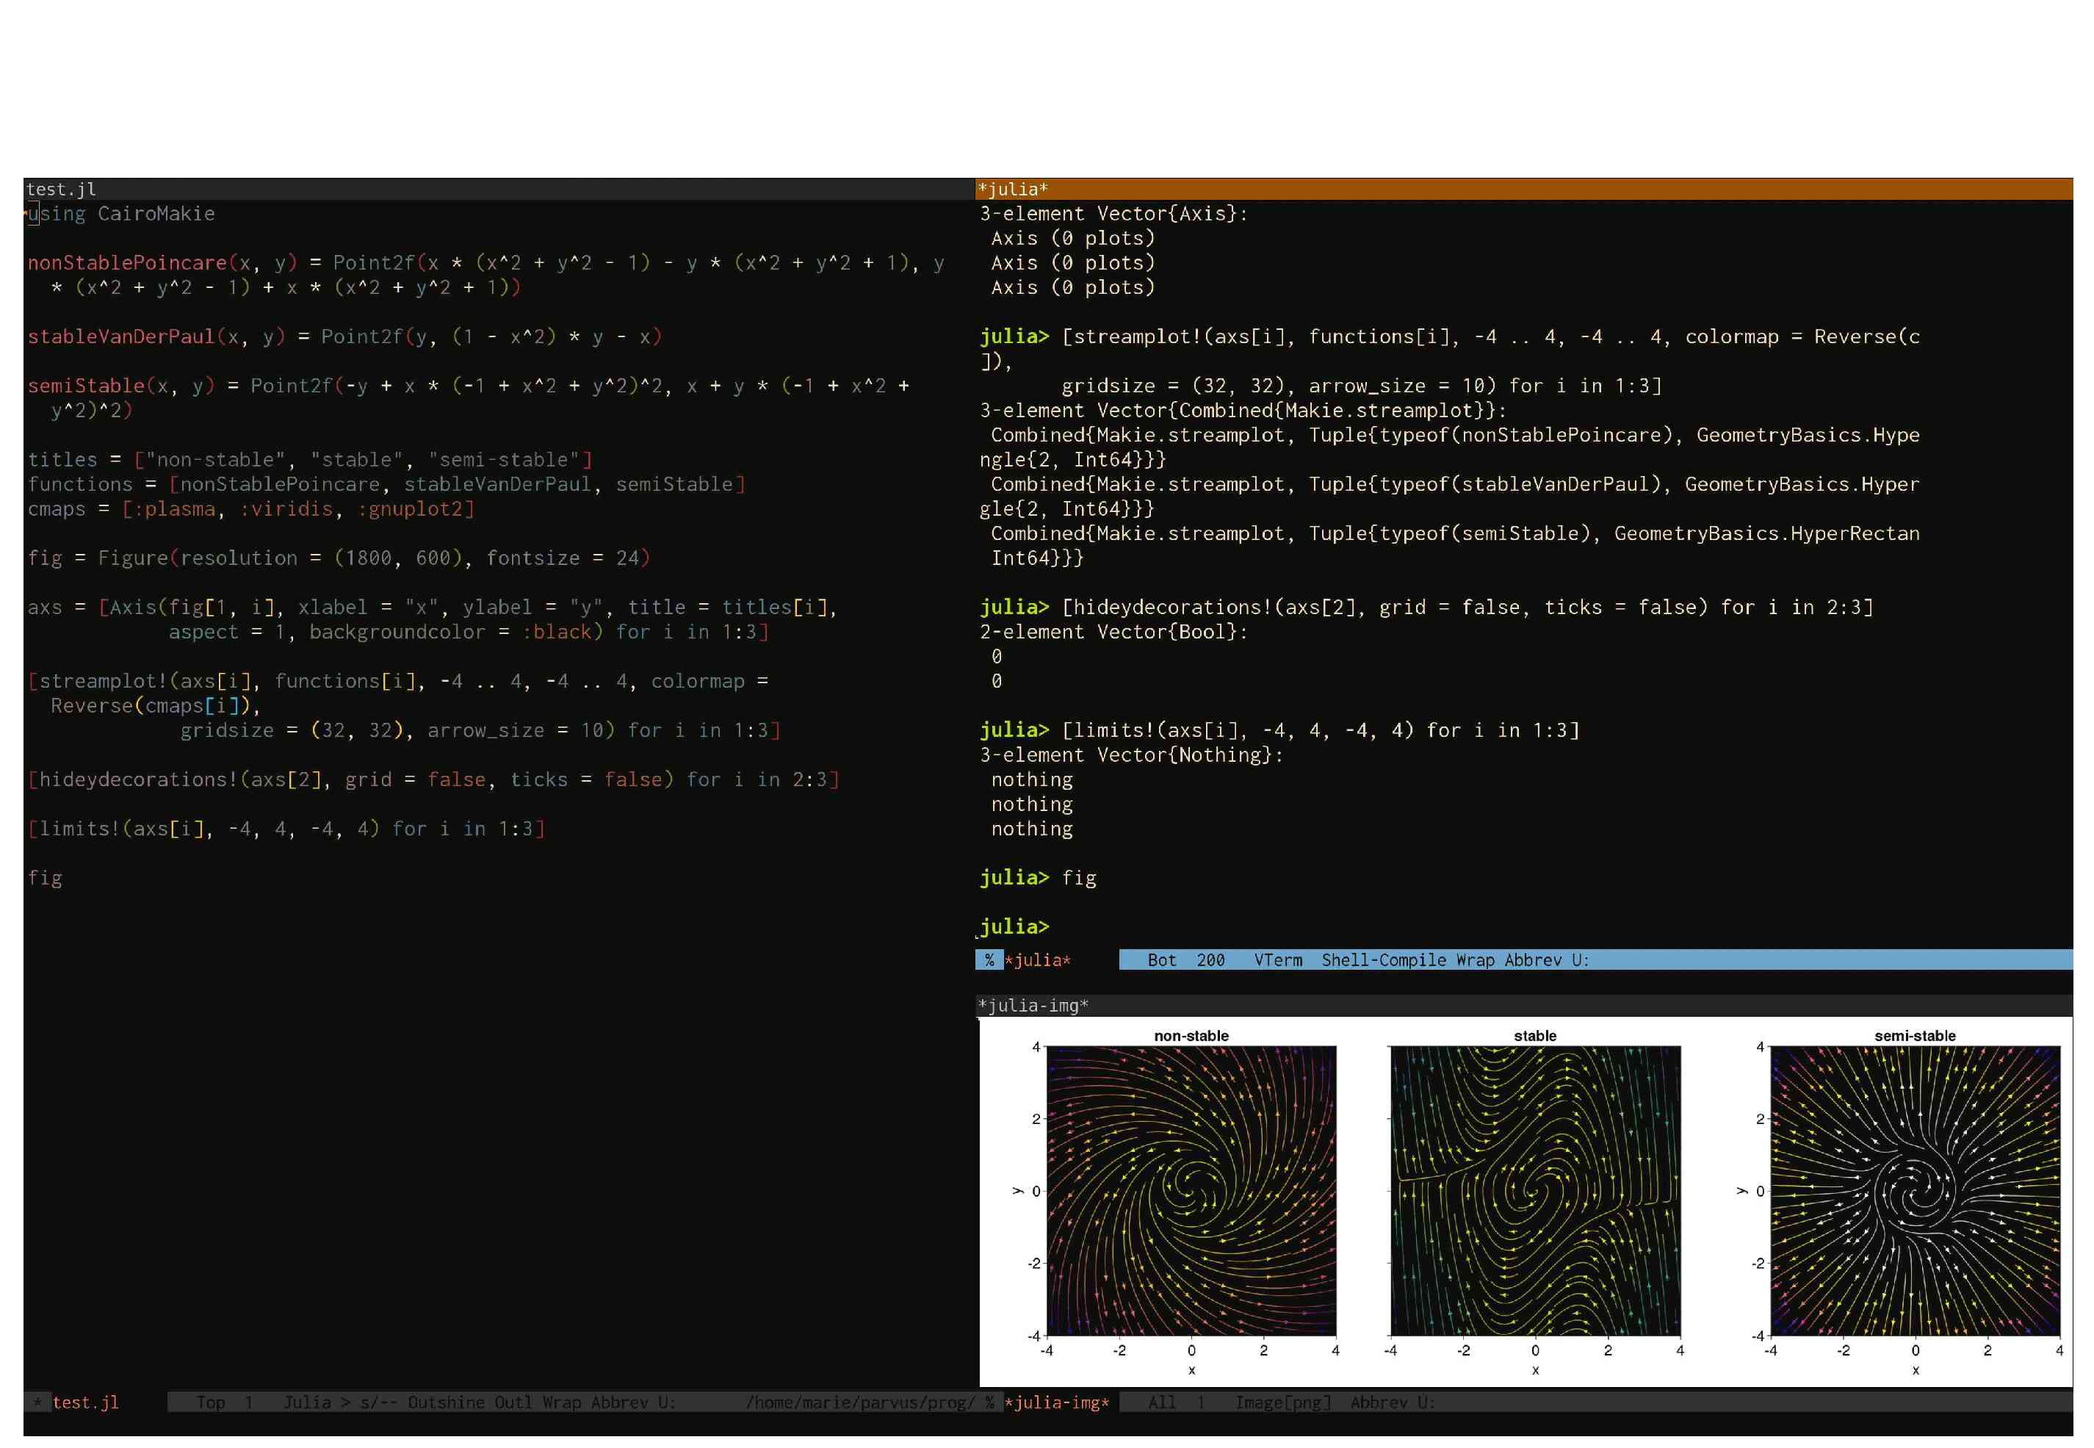Open the VTerm mode menu in mode line
Screen dimensions: 2094x1448
point(1278,960)
